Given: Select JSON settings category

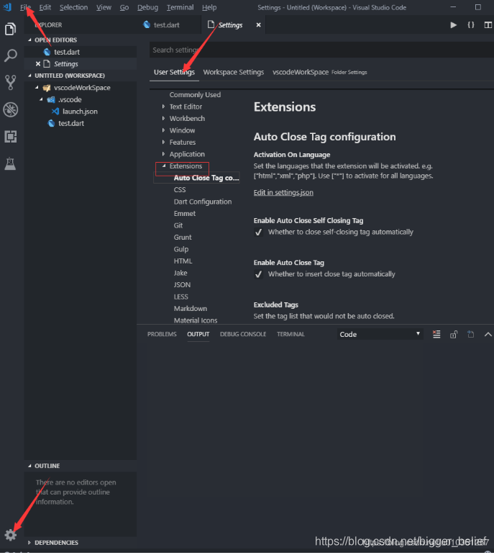Looking at the screenshot, I should point(182,285).
